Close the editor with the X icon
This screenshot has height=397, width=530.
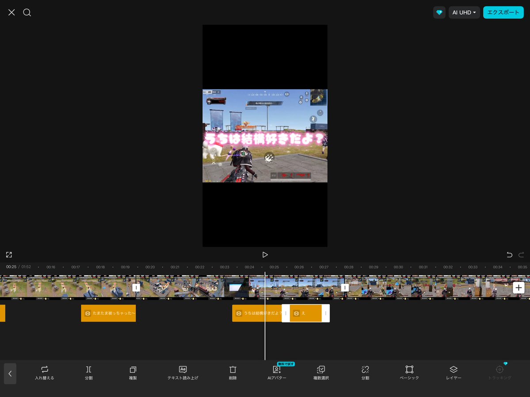coord(11,12)
